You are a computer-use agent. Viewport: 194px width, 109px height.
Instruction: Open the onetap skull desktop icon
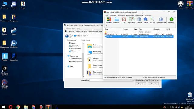click(181, 5)
